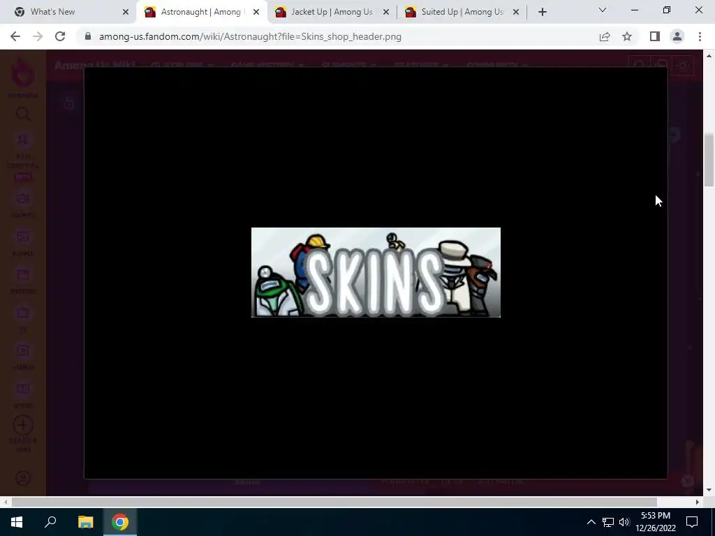This screenshot has width=715, height=536.
Task: Switch to the Suited Up | Among Us tab
Action: tap(462, 12)
